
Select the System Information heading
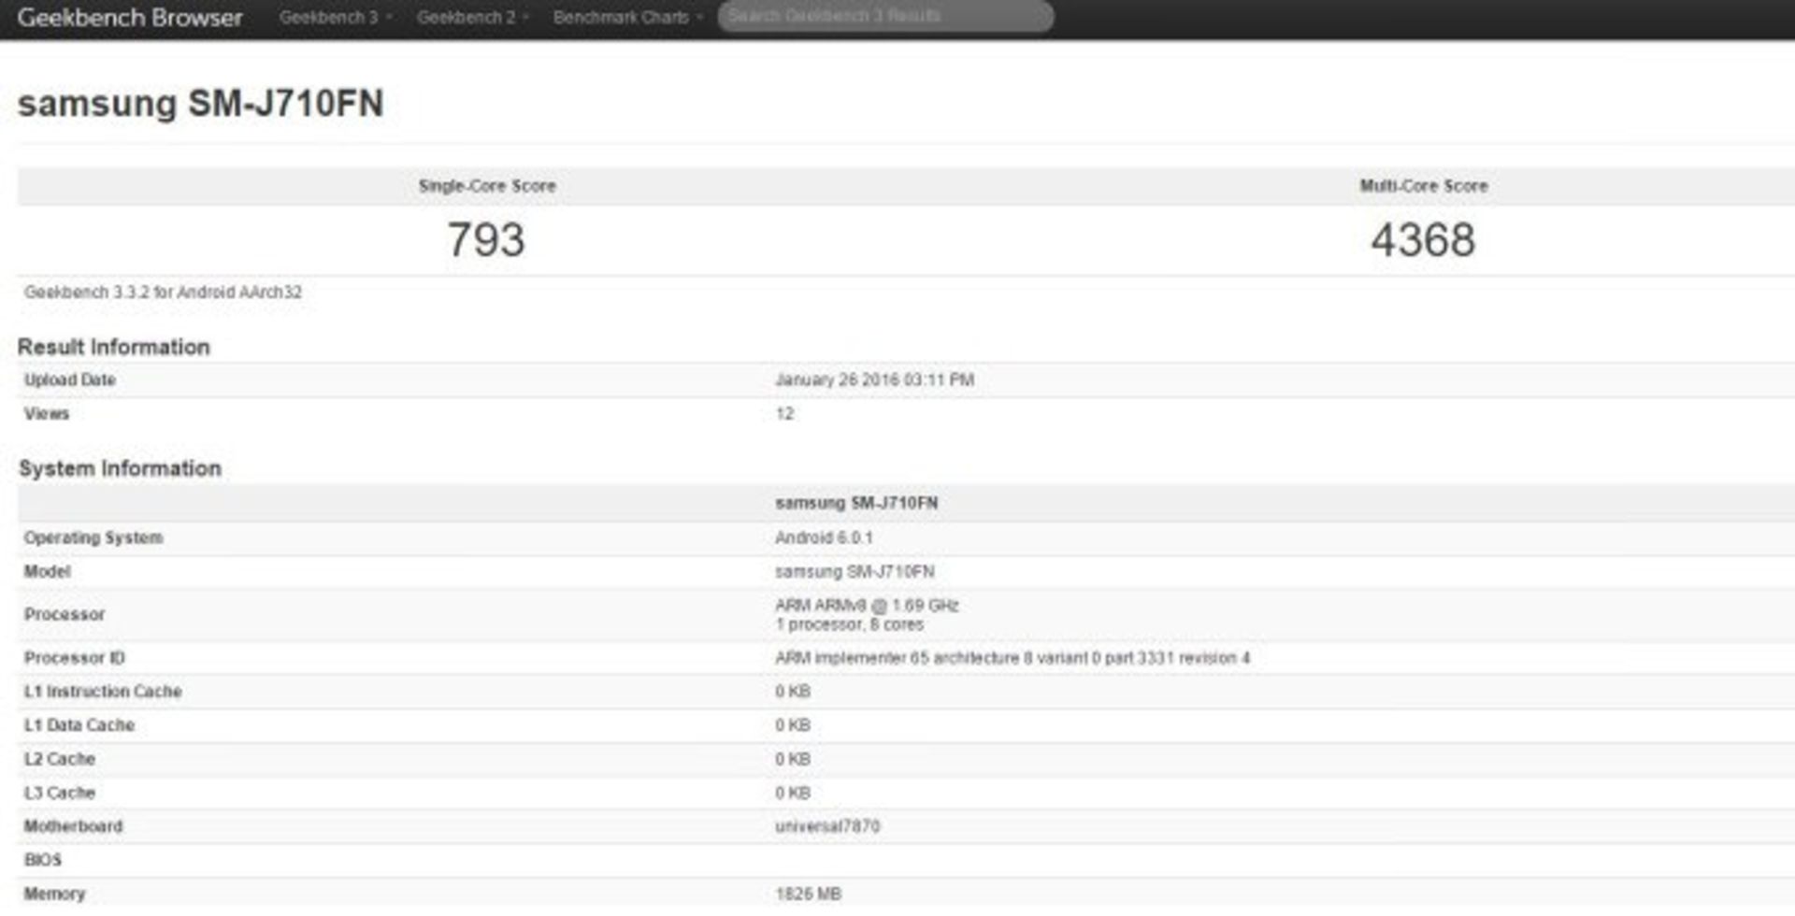120,468
